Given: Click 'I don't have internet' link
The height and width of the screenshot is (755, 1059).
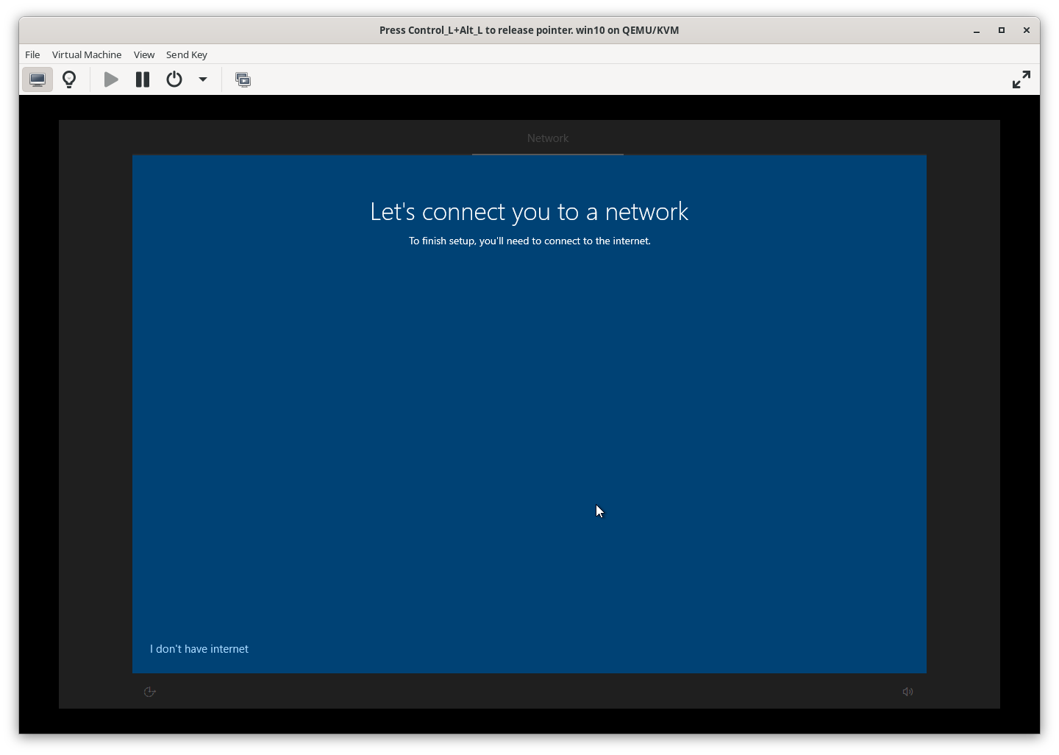Looking at the screenshot, I should 199,649.
